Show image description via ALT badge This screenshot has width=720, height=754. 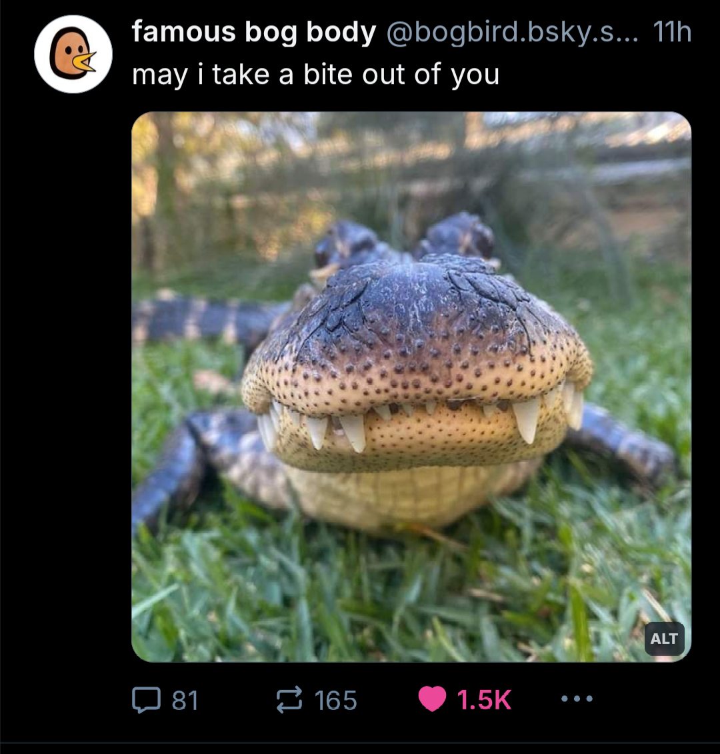point(664,639)
